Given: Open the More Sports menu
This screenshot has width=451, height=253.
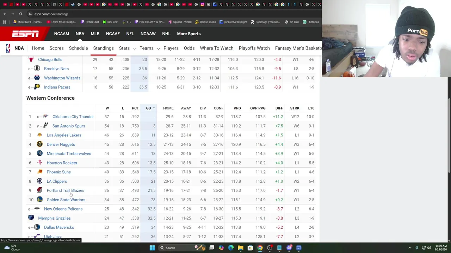Looking at the screenshot, I should point(189,34).
